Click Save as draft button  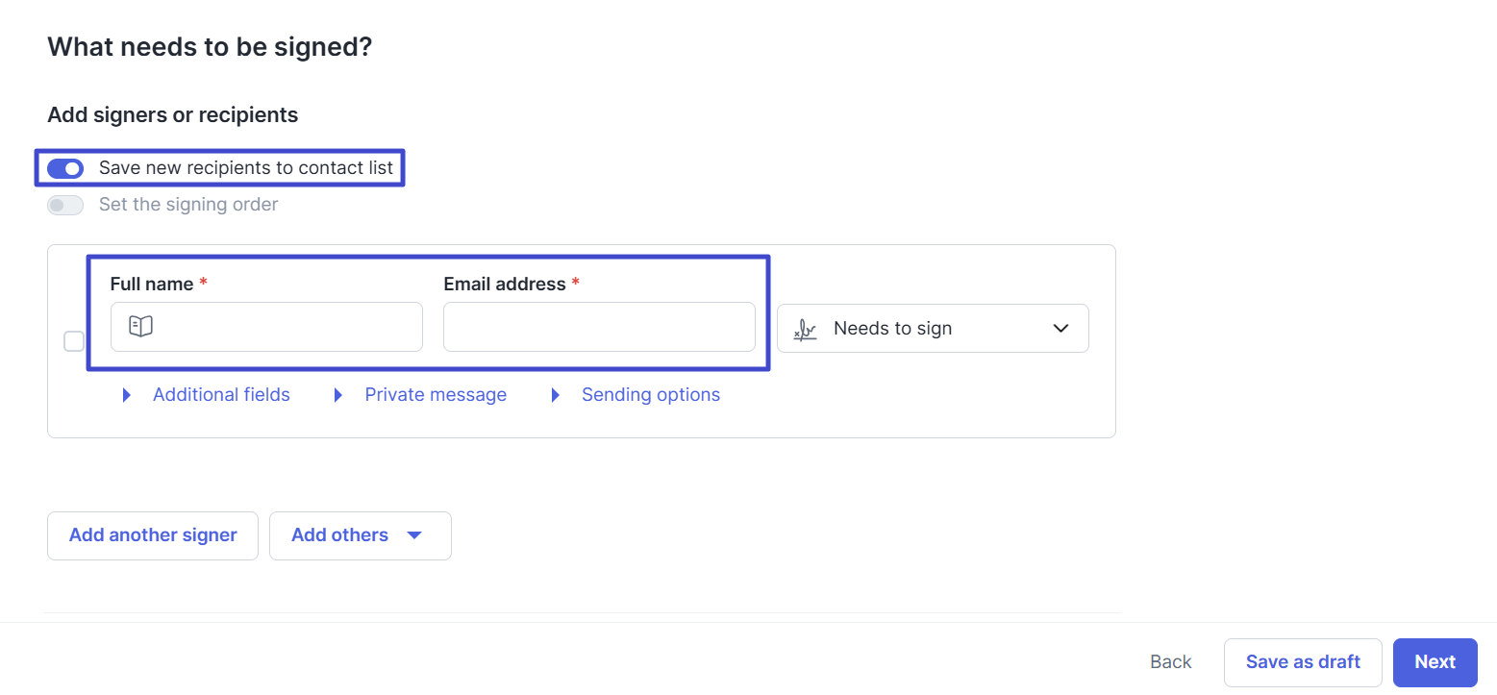coord(1303,662)
